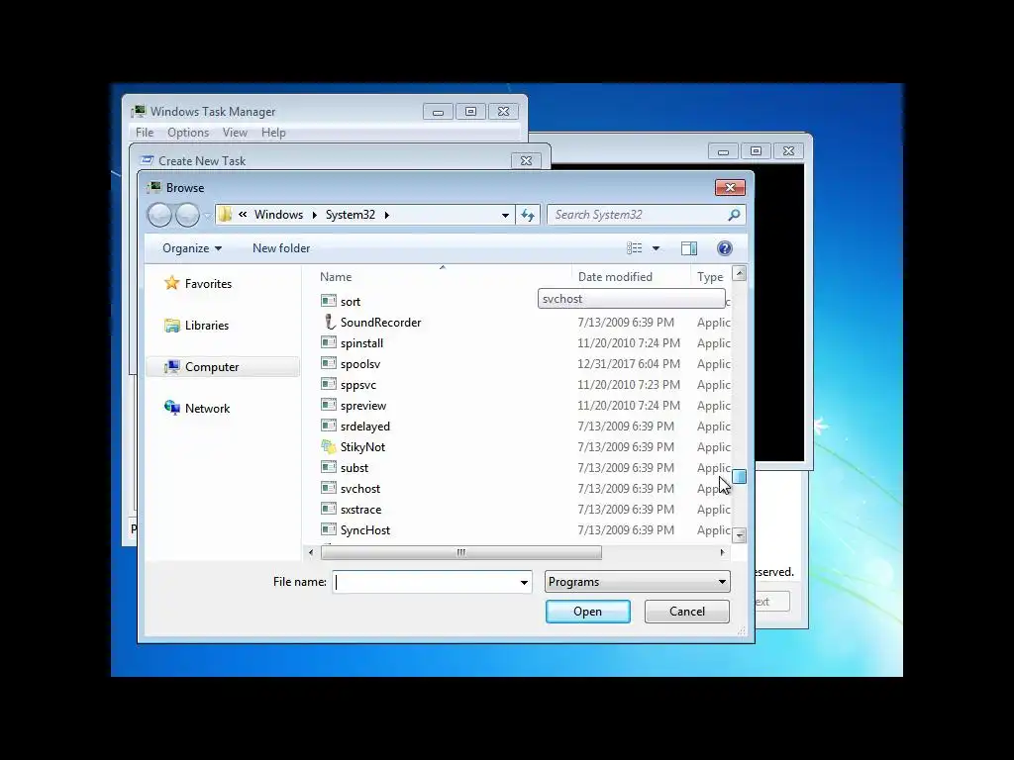Click the horizontal scrollbar thumb in file list
Screen dimensions: 1014x760
tap(461, 552)
